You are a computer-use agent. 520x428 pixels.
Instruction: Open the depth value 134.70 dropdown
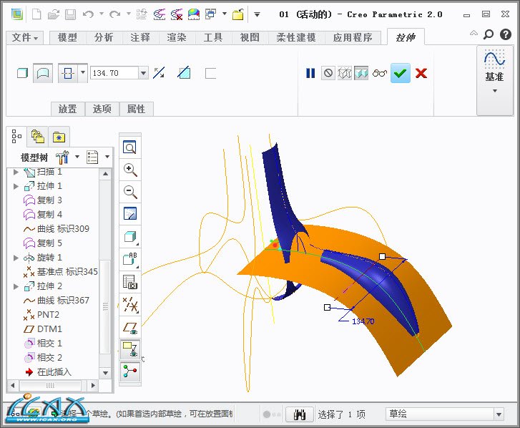tap(143, 73)
